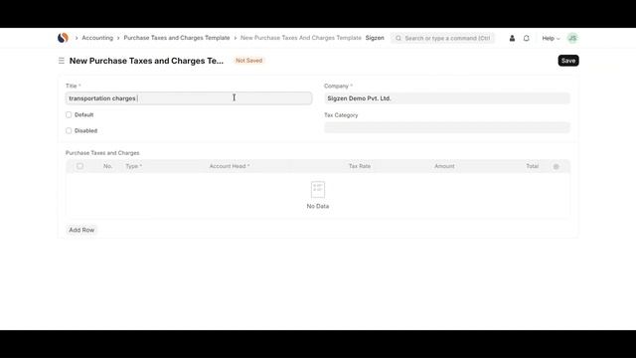Open the Company link field
The width and height of the screenshot is (636, 358).
click(447, 98)
